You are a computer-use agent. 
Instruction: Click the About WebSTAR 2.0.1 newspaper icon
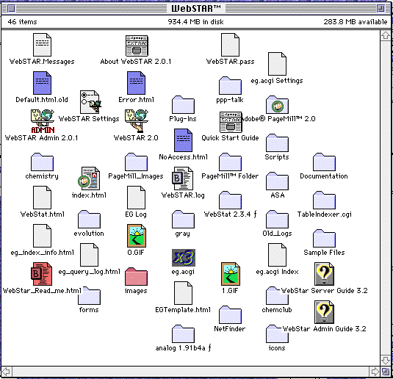137,46
